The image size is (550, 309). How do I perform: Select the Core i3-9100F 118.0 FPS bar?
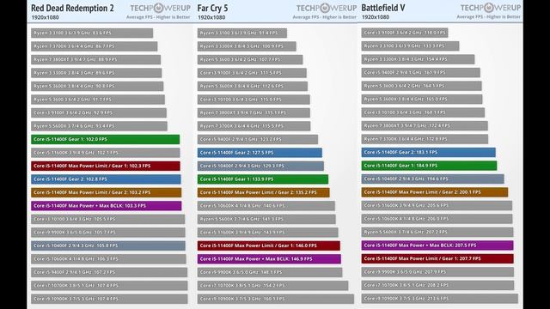405,33
